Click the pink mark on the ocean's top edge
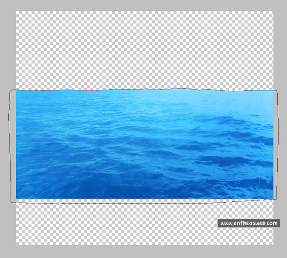Viewport: 287px width, 258px height. click(x=90, y=90)
